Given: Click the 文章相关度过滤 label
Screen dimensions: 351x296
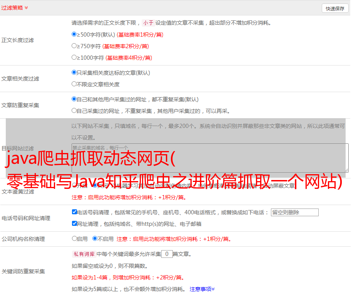Looking at the screenshot, I should [x=20, y=79].
